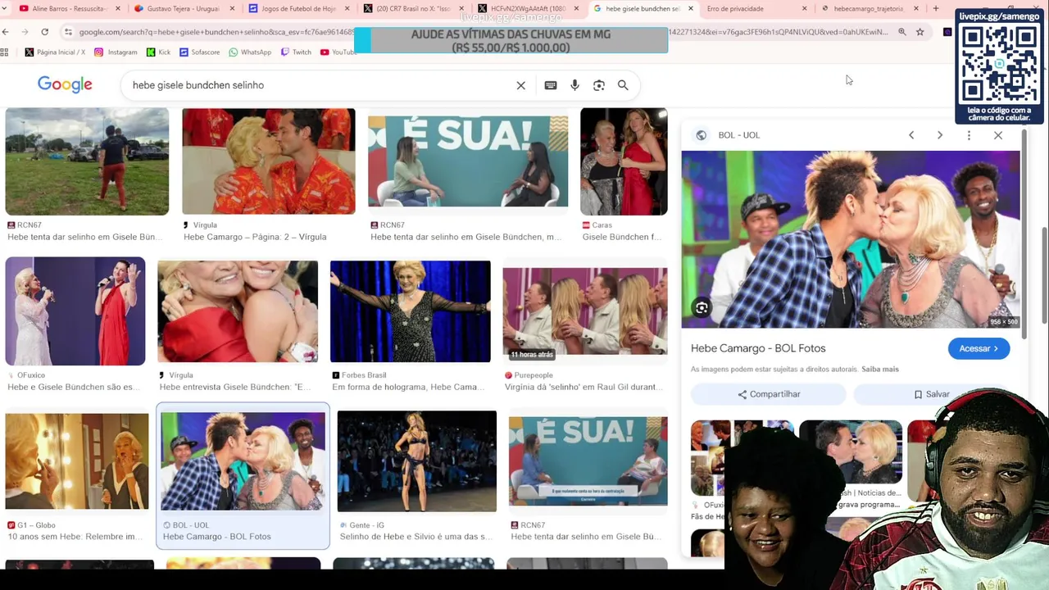Click the Acessar button
This screenshot has width=1049, height=590.
[979, 348]
